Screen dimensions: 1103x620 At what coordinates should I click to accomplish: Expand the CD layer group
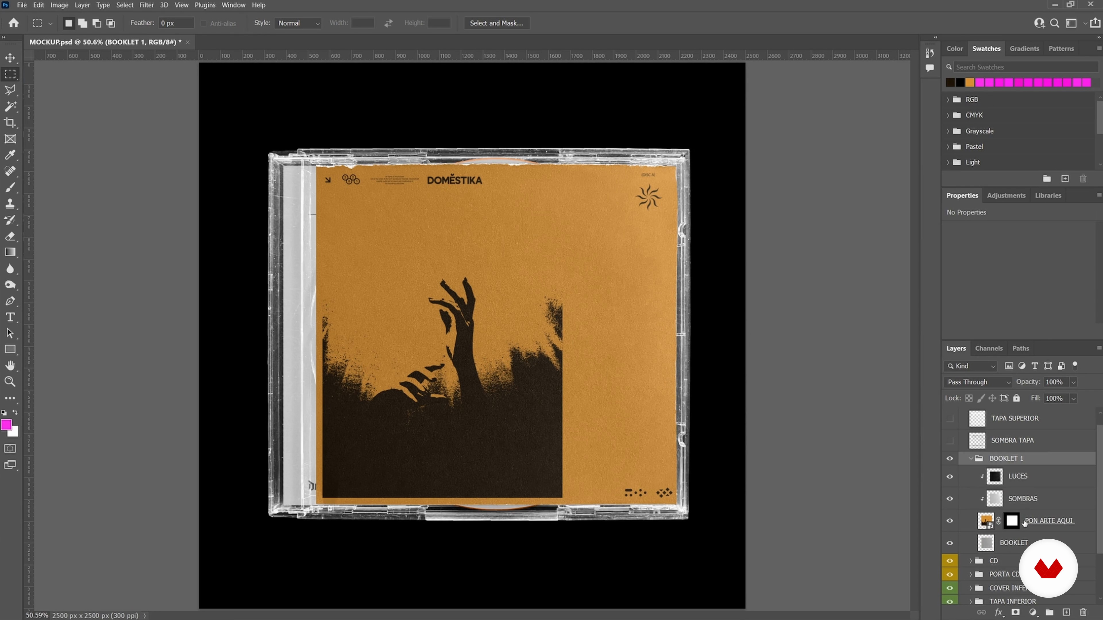(971, 561)
